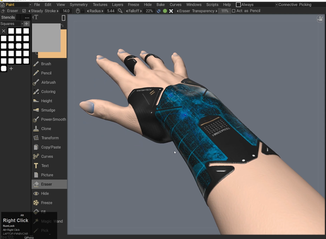
Task: Click the Radius value field
Action: [110, 11]
